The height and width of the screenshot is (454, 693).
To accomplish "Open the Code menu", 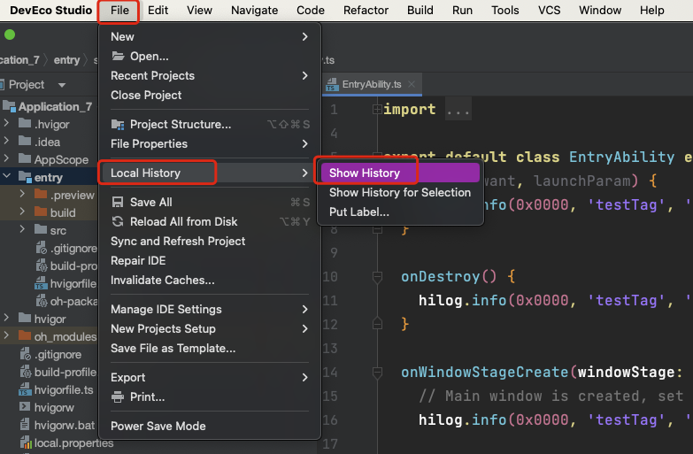I will point(311,10).
